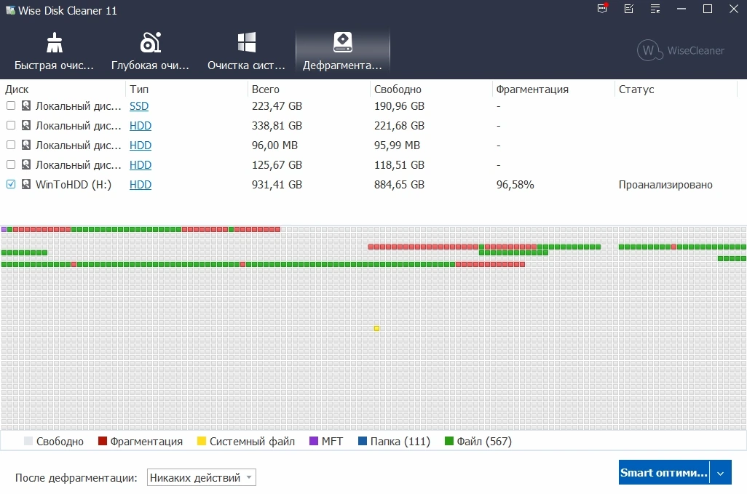Open the Глубокая очистка disk scan icon
747x494 pixels.
[x=151, y=43]
